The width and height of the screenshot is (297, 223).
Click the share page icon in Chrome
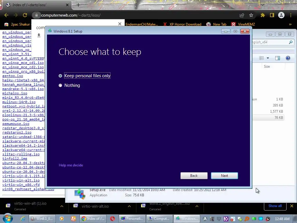tap(242, 15)
